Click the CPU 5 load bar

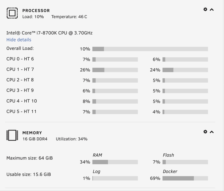coord(115,112)
